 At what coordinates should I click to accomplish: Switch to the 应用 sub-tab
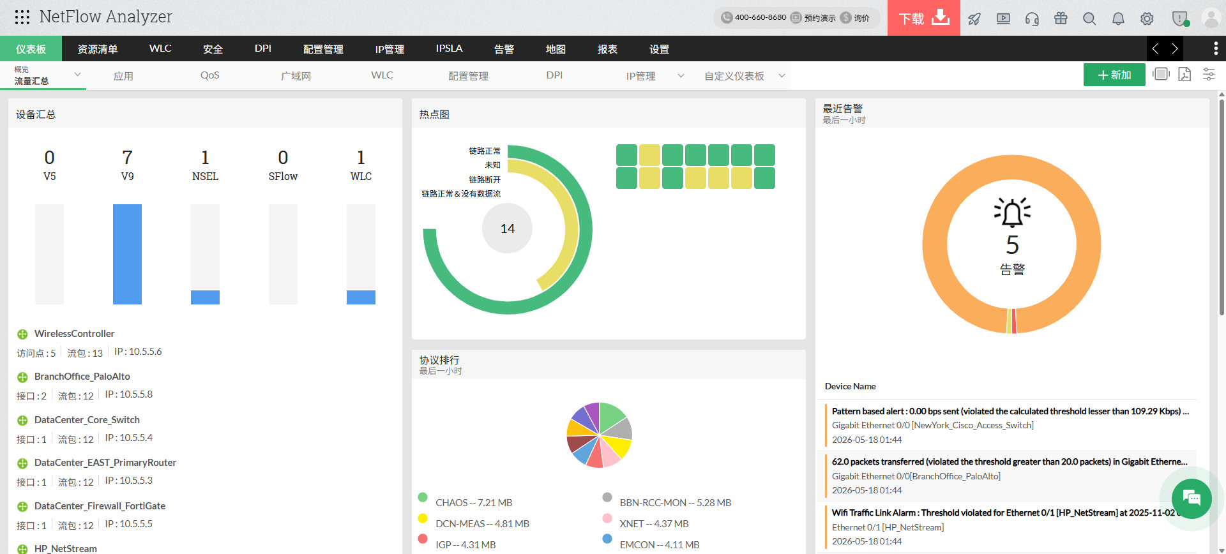coord(123,76)
